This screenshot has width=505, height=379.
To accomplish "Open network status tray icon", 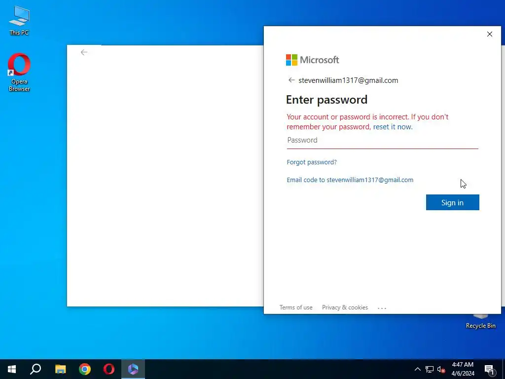I will coord(430,369).
